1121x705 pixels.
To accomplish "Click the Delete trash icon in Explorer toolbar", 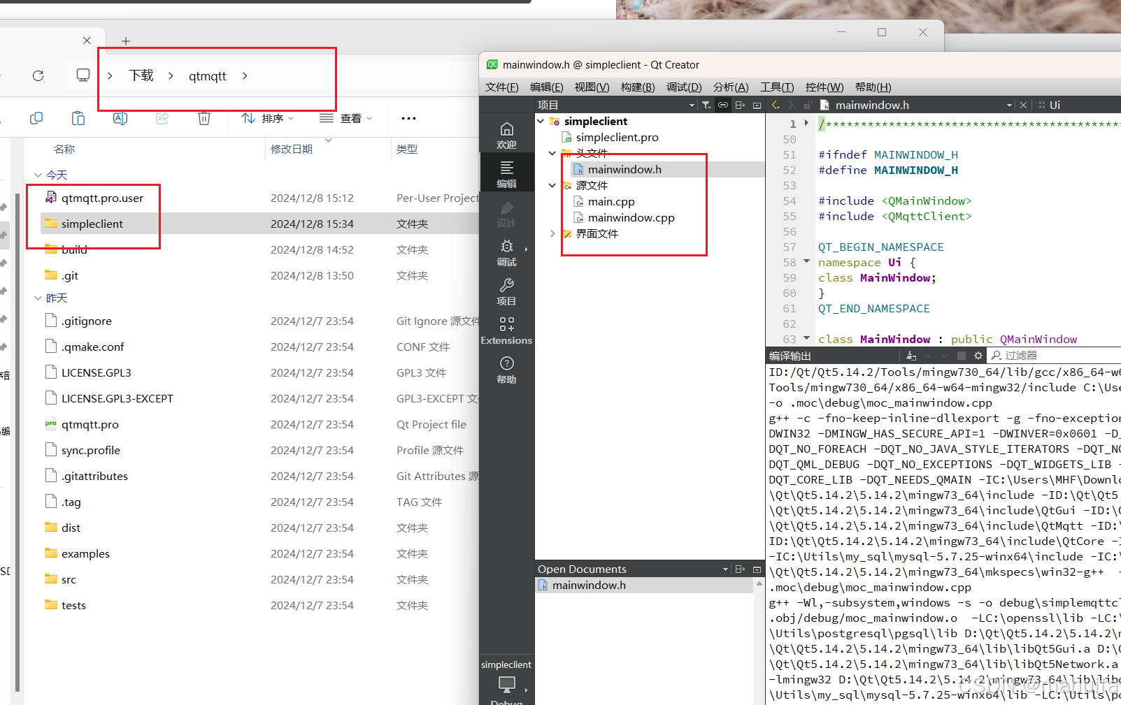I will click(x=204, y=118).
